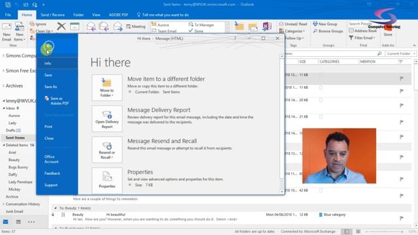Open the New Items dropdown
418x235 pixels.
tap(20, 32)
